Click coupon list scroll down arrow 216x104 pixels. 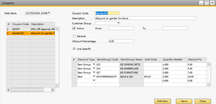(57, 86)
